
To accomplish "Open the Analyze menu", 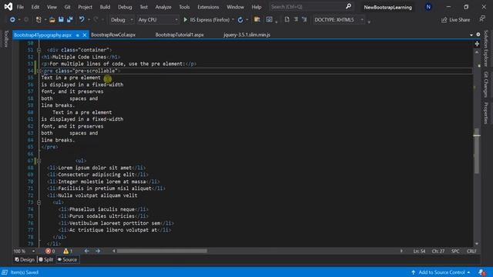I will pos(163,7).
